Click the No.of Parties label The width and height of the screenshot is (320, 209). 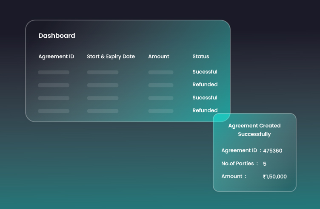237,164
